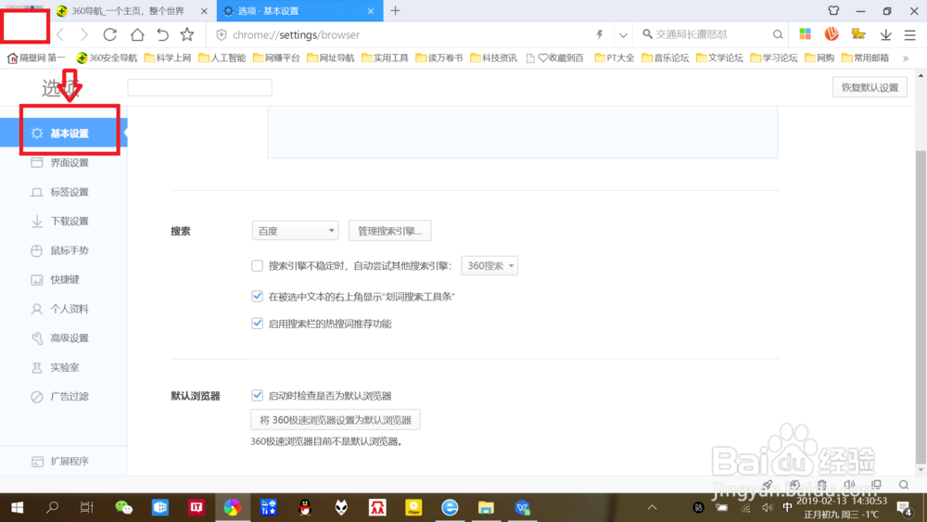Screen dimensions: 927x522
Task: Open the browser main menu icon
Action: 910,35
